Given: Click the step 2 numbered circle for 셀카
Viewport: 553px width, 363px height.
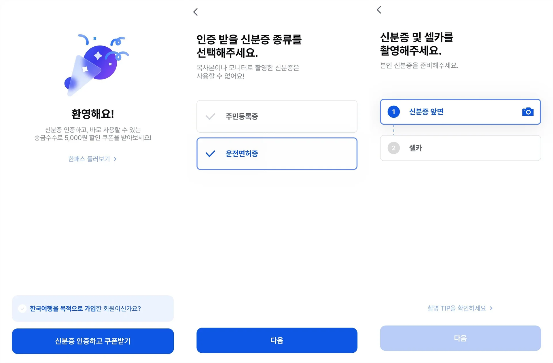Looking at the screenshot, I should click(x=393, y=148).
